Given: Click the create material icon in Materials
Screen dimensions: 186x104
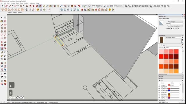Looking at the screenshot, I should [x=182, y=40].
